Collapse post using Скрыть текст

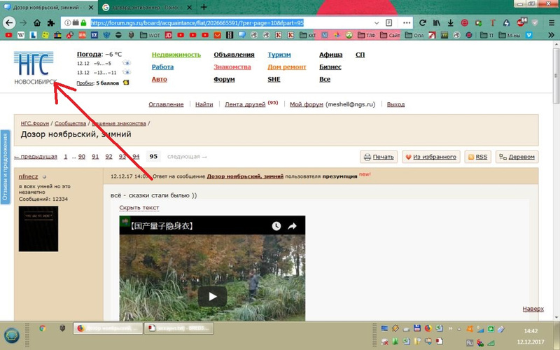tap(139, 208)
